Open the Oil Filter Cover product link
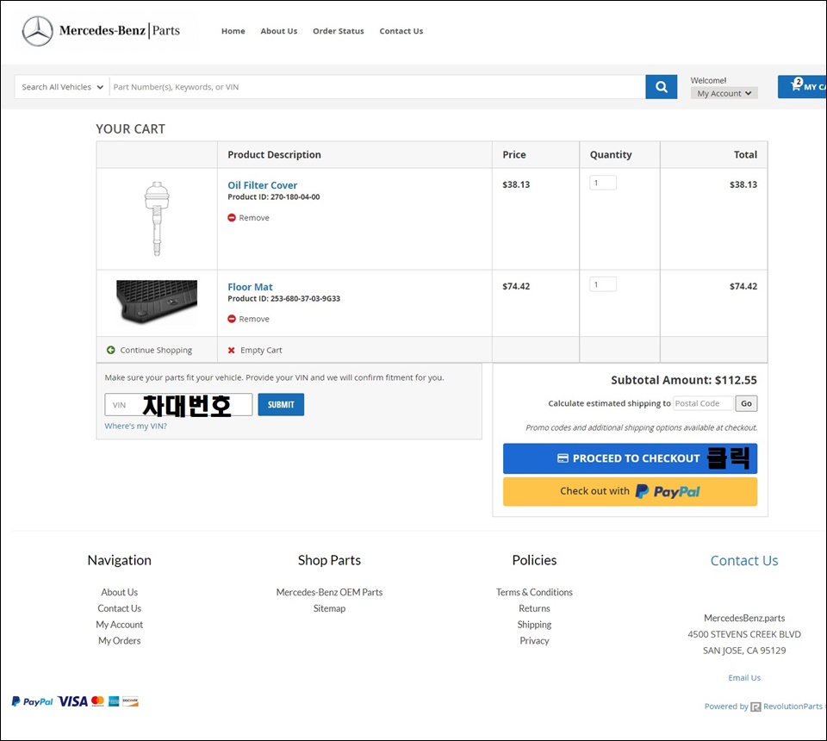This screenshot has height=741, width=827. [x=263, y=185]
